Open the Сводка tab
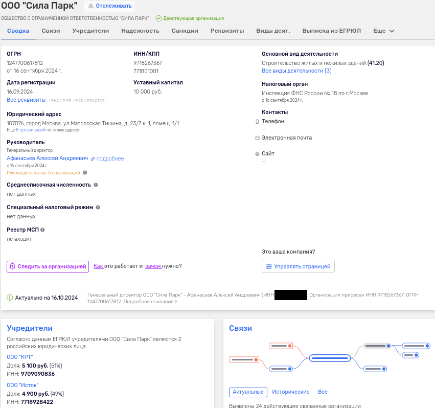 (x=18, y=31)
